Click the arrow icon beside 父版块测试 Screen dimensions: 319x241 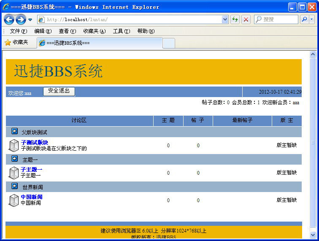click(x=14, y=131)
